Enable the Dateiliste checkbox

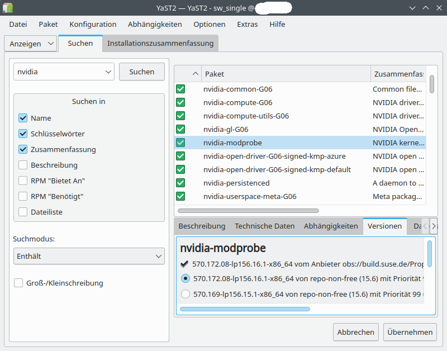pos(23,212)
